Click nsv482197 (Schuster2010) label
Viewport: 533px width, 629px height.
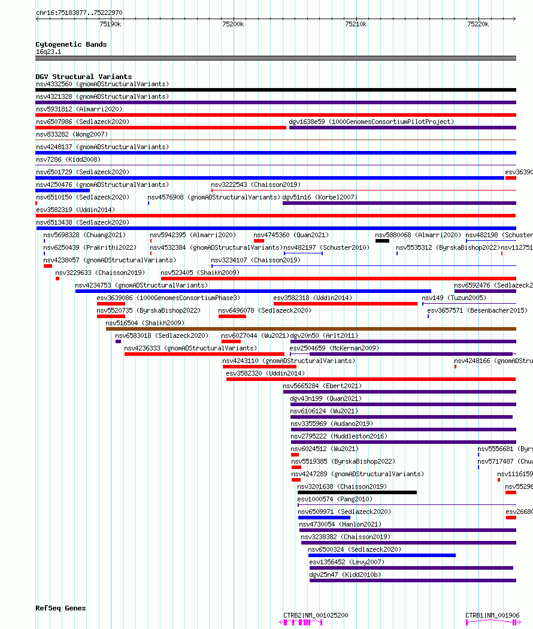click(326, 248)
